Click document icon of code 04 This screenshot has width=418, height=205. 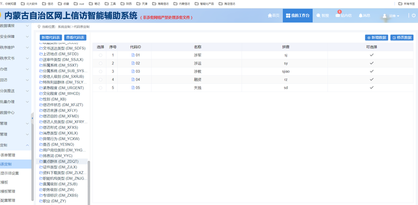133,79
